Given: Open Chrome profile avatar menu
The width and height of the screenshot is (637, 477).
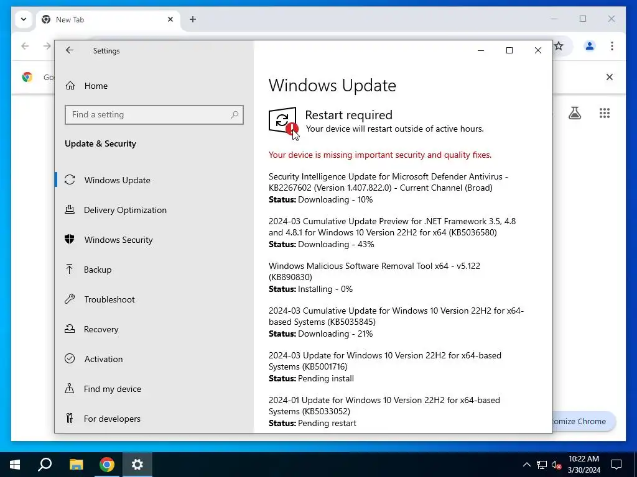Looking at the screenshot, I should click(x=590, y=46).
